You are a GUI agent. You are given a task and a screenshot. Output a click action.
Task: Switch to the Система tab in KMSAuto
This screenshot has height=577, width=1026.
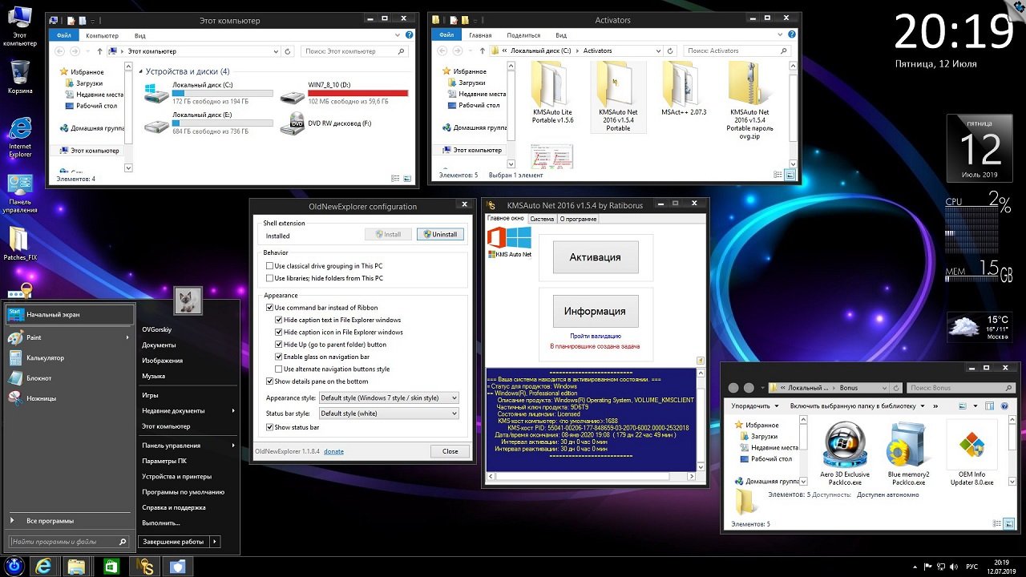[542, 219]
